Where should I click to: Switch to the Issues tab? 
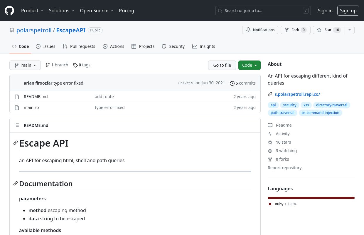(x=45, y=46)
